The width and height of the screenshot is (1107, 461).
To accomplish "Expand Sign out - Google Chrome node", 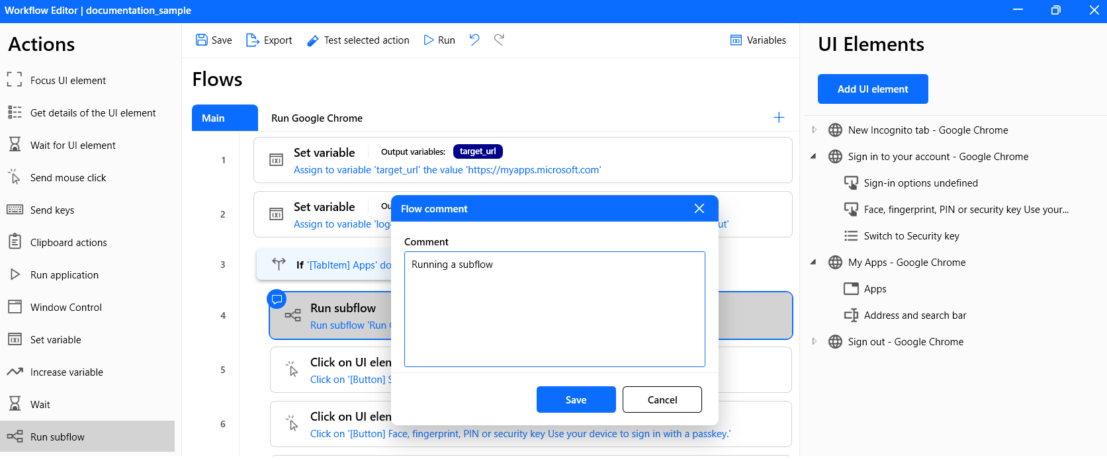I will click(x=814, y=341).
